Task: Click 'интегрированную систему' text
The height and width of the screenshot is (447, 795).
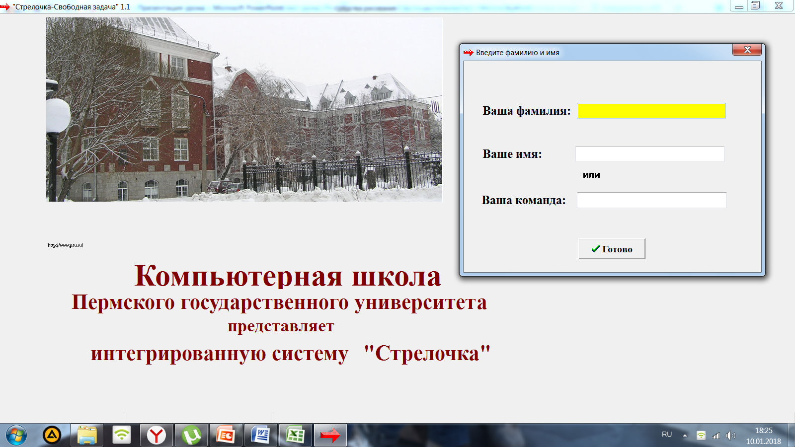Action: (220, 354)
